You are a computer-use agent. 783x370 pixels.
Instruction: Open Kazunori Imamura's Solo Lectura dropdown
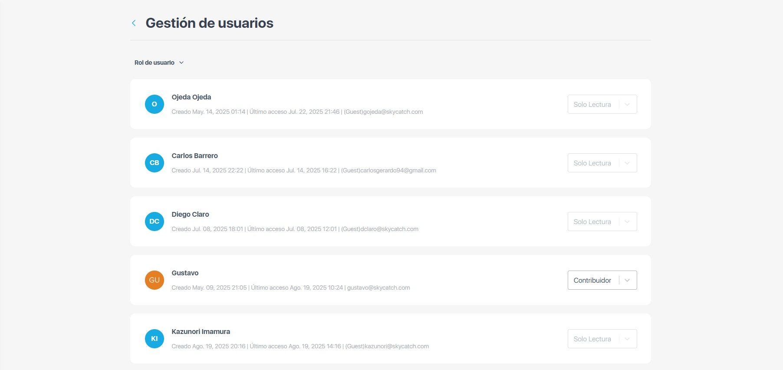[x=602, y=339]
